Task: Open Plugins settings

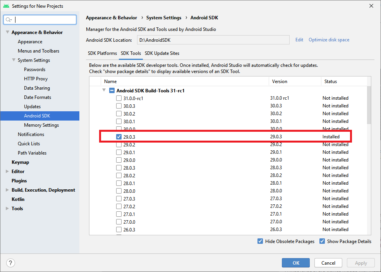Action: tap(19, 180)
